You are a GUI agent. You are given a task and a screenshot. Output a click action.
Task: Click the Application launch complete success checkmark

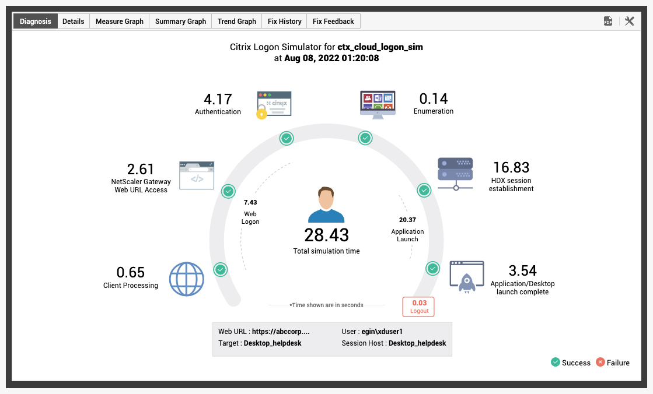point(432,268)
